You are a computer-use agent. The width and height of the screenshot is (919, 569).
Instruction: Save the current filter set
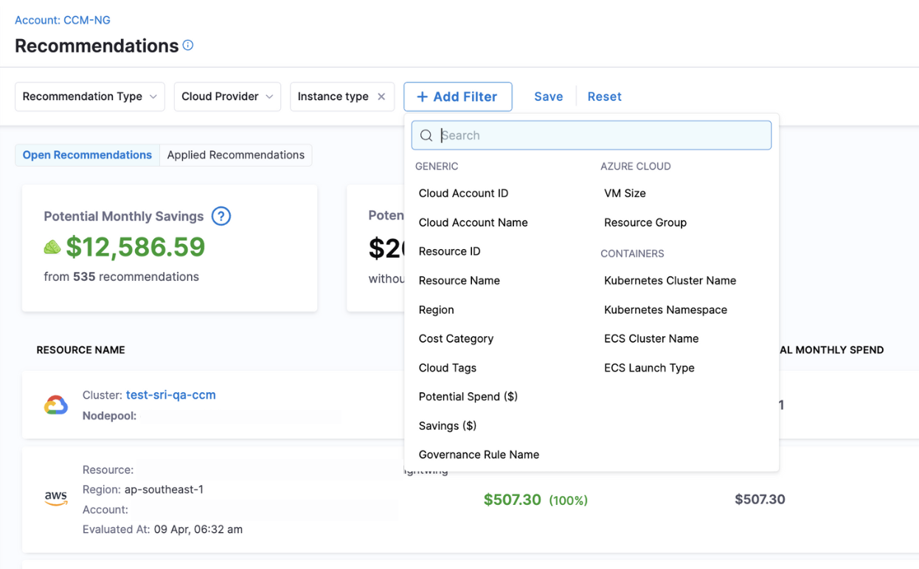(548, 97)
